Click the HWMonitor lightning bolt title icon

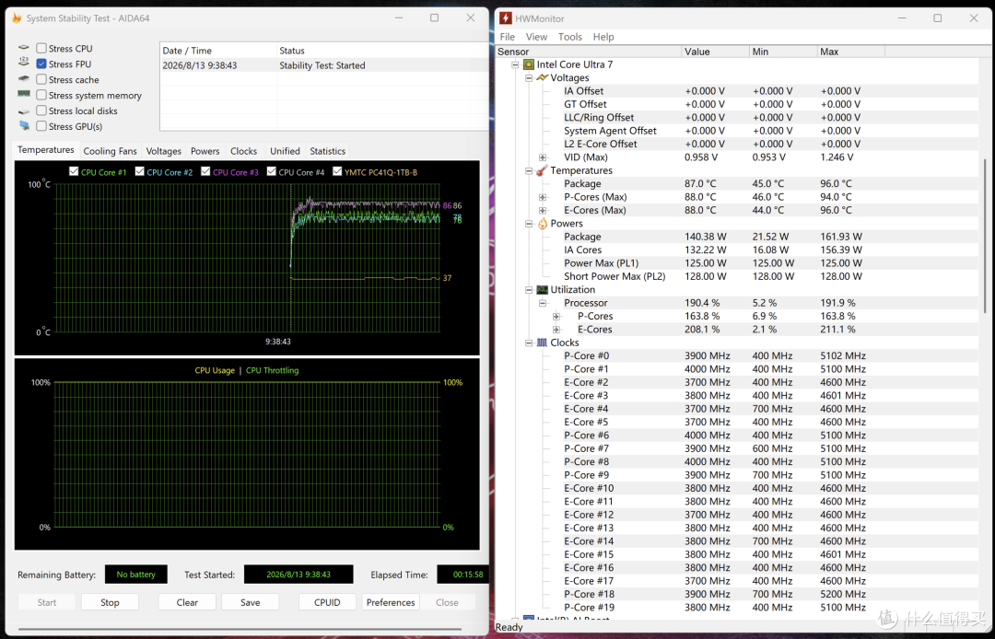point(506,18)
